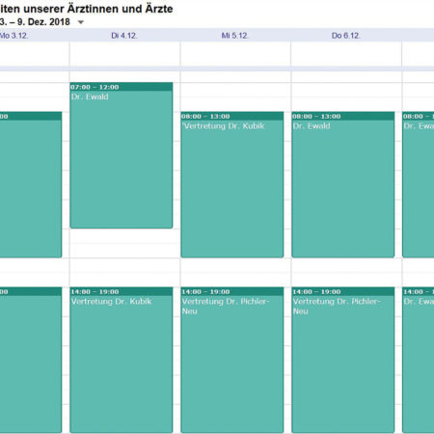The height and width of the screenshot is (434, 434).
Task: Open Thursday 14:00 – 19:00 Vertretung Dr. Pichler-Neu event
Action: tap(343, 360)
